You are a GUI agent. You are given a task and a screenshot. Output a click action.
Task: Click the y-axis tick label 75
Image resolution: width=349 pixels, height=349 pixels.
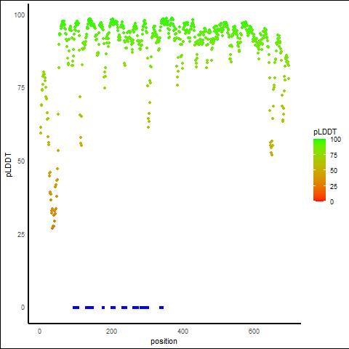pyautogui.click(x=21, y=88)
